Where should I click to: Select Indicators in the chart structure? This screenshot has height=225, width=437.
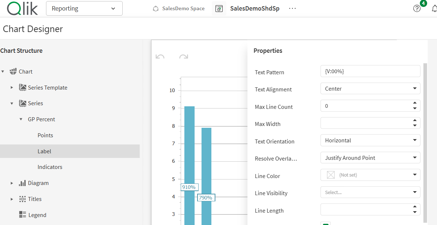50,167
